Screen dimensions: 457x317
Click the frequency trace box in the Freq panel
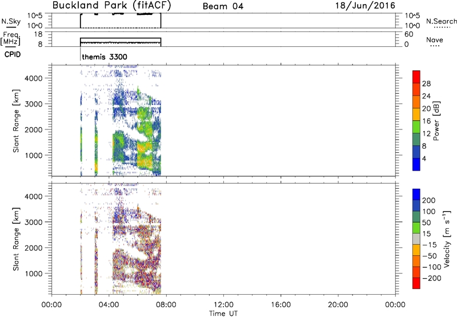[x=121, y=42]
